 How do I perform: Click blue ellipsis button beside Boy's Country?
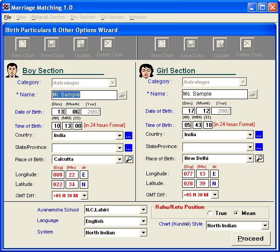point(128,136)
